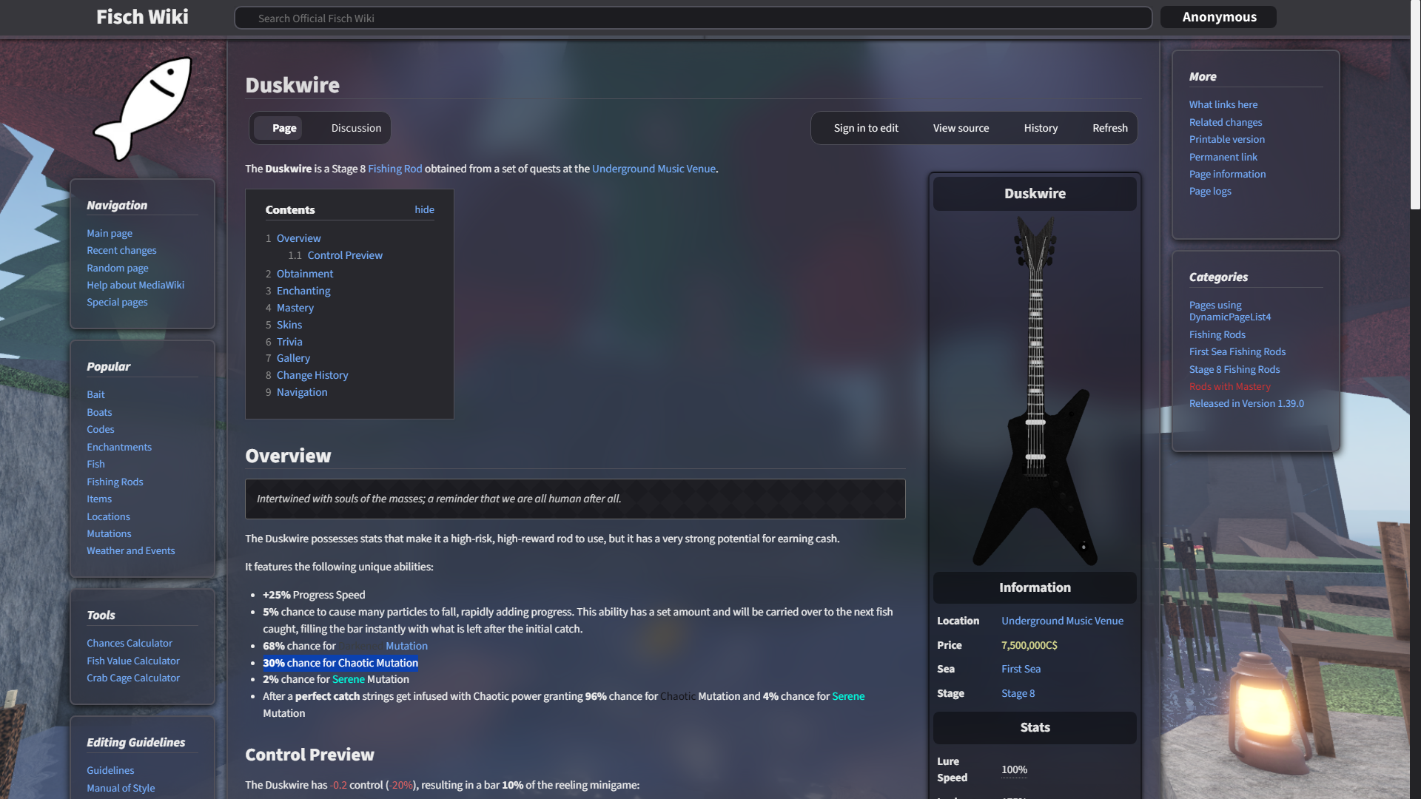Open the green Serene mutation link
1421x799 pixels.
point(348,679)
